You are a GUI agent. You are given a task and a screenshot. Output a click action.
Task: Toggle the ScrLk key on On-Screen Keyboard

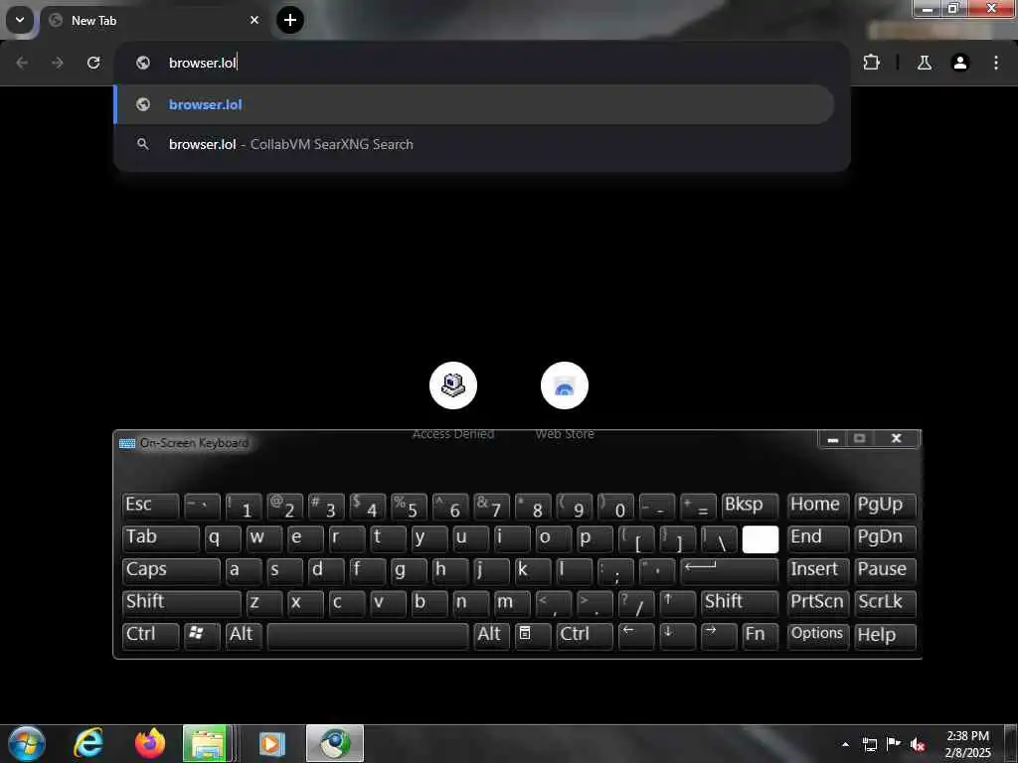[885, 603]
